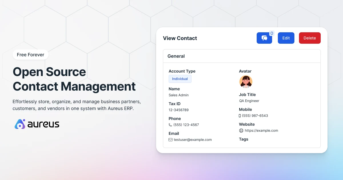This screenshot has width=343, height=180.
Task: Click the Edit button
Action: (x=286, y=38)
